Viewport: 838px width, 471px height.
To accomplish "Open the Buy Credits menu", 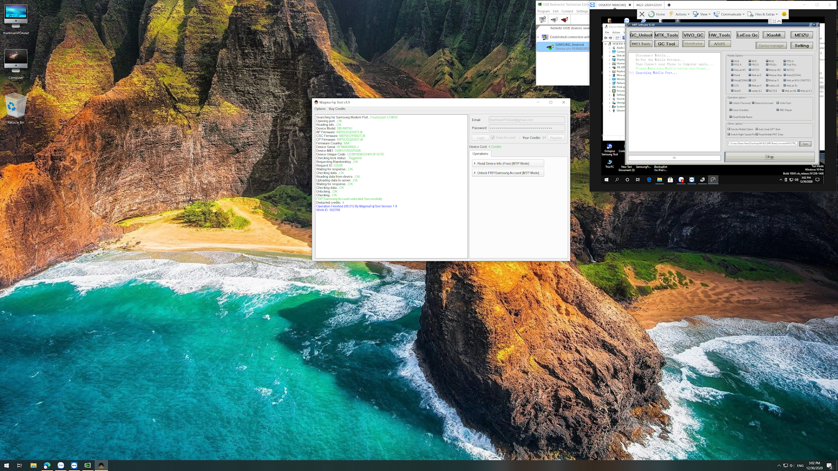I will pos(337,109).
